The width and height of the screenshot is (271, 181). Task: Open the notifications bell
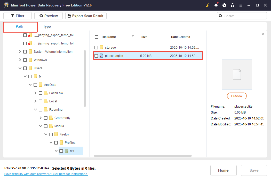pos(216,5)
